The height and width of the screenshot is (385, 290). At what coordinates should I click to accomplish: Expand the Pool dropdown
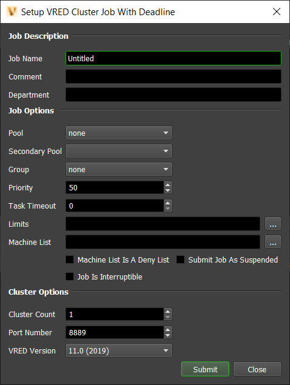[119, 133]
